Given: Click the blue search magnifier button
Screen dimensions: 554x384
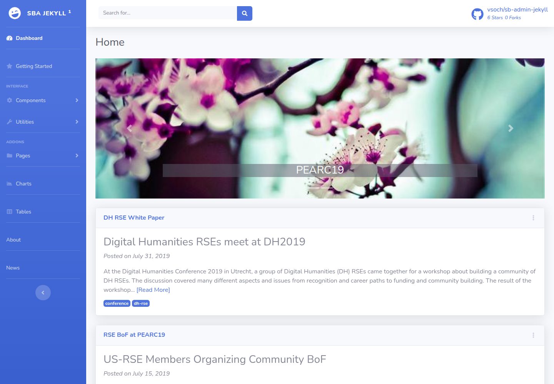Looking at the screenshot, I should point(245,13).
